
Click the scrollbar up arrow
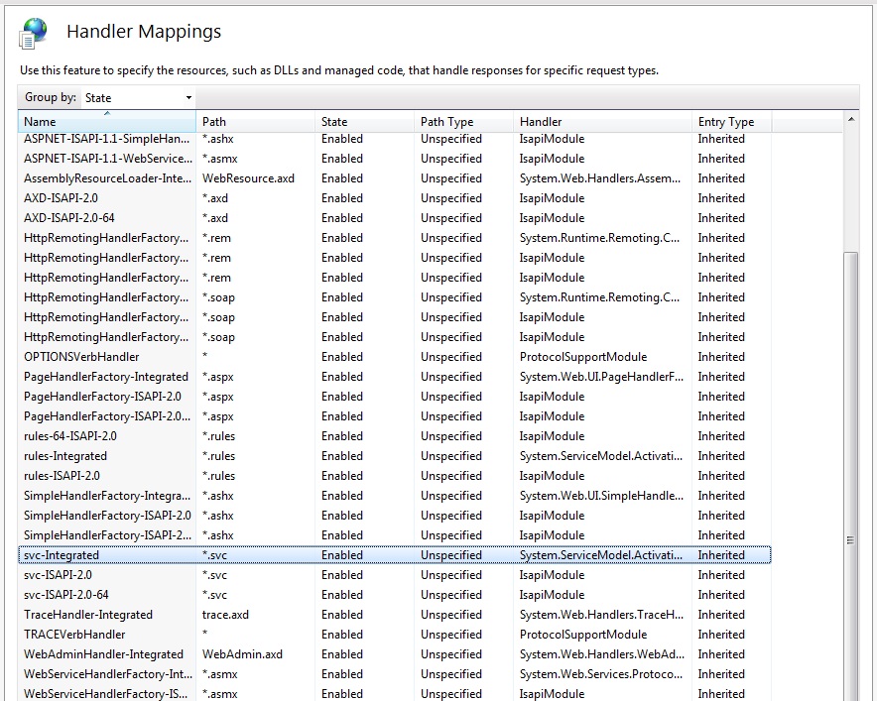(851, 121)
